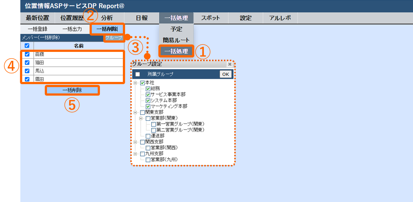Close the グループ設定 dialog
Viewport: 413px width, 202px height.
230,64
